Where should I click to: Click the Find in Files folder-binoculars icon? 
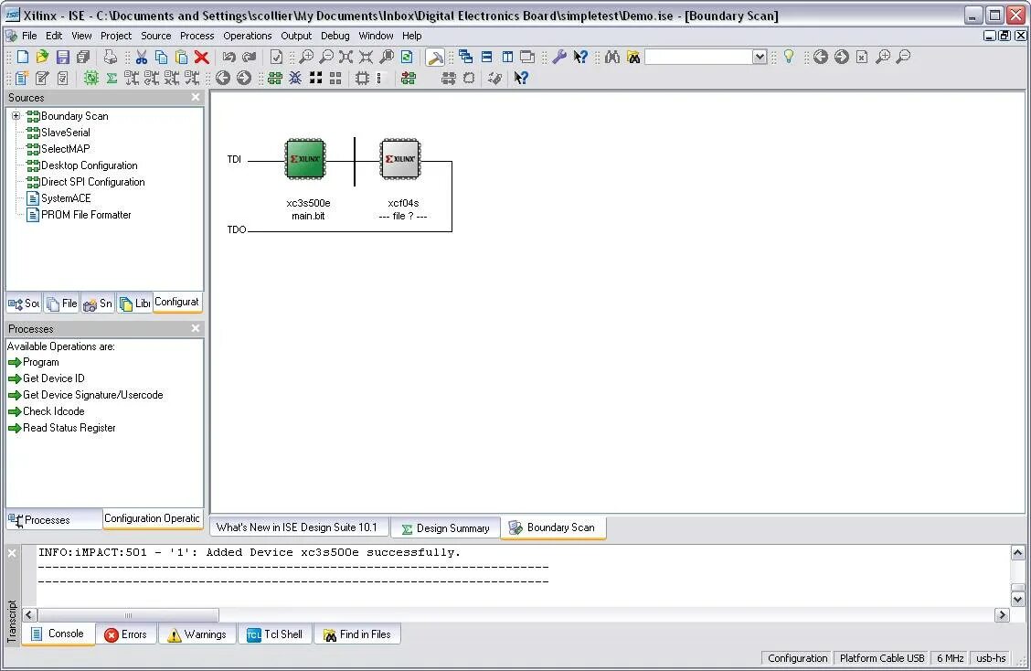(633, 58)
